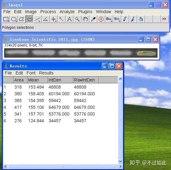Open the Stk stack tools dropdown
Viewport: 171px width, 170px height.
point(117,19)
